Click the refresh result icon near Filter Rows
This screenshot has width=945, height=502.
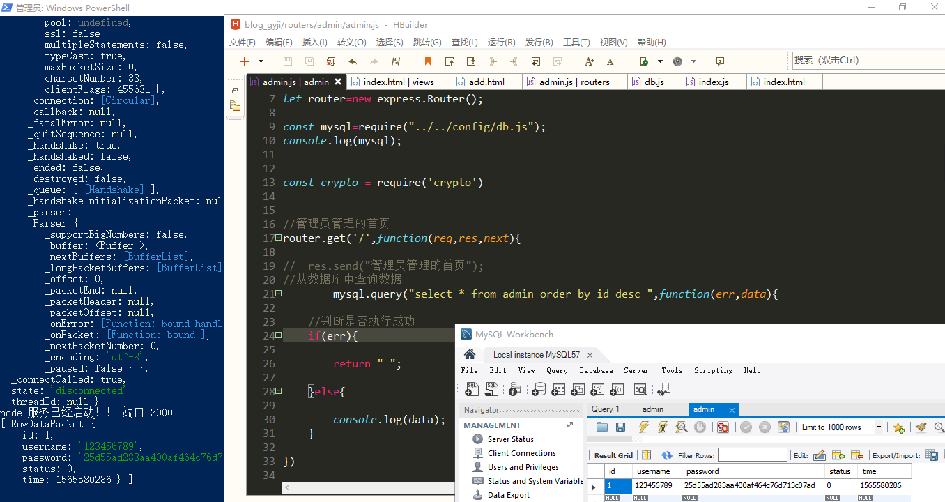pyautogui.click(x=667, y=455)
